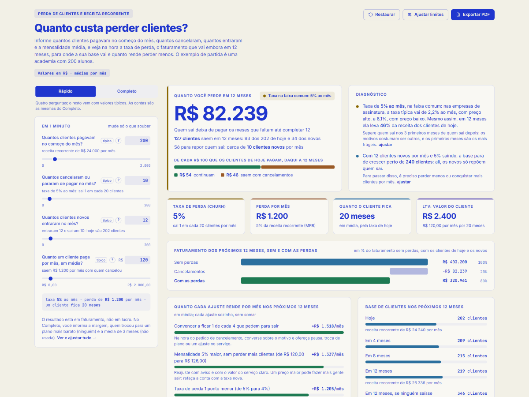This screenshot has width=529, height=397.
Task: Click the R$ 403.200 value
Action: [x=454, y=262]
